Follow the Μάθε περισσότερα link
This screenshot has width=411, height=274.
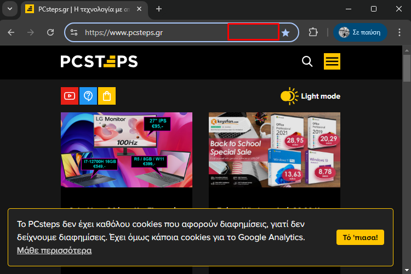pos(54,250)
